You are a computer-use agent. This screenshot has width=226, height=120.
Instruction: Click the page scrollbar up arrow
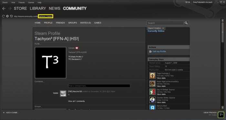tap(222, 21)
